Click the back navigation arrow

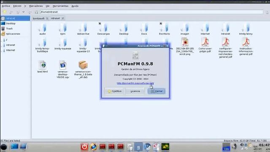[11, 12]
